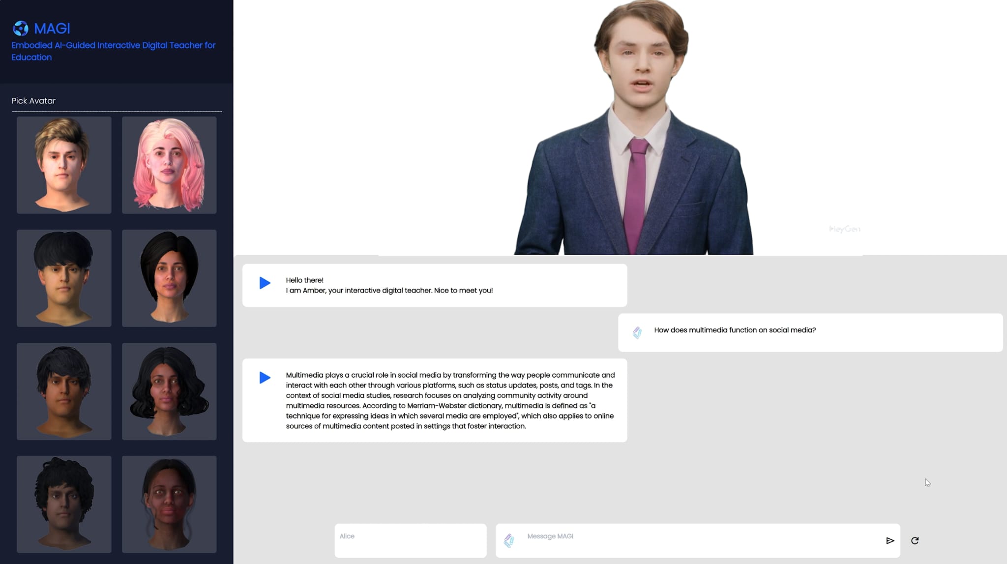Choose the dark-skinned female avatar at bottom right

[169, 504]
